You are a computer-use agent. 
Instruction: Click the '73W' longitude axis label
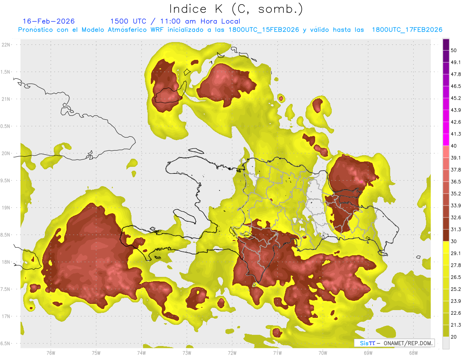point(187,353)
